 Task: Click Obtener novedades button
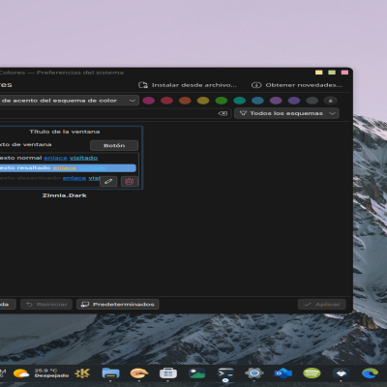point(297,85)
